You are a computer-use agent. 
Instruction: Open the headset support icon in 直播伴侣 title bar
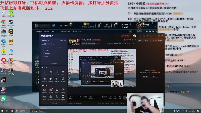(x=144, y=36)
